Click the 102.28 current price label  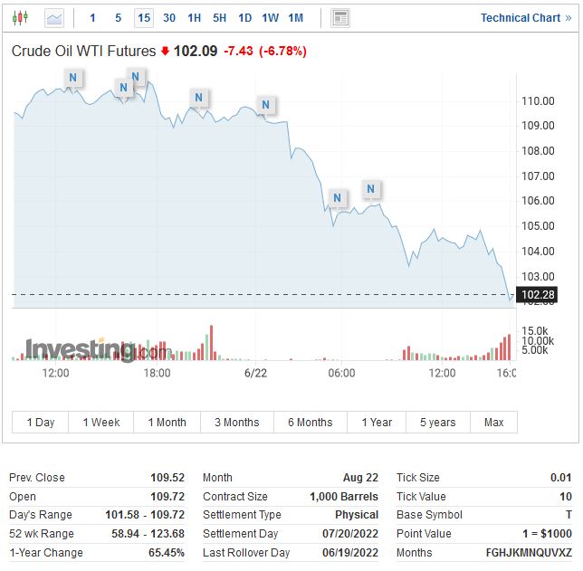coord(538,294)
